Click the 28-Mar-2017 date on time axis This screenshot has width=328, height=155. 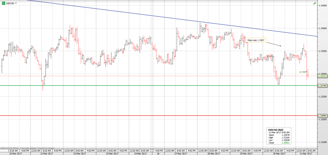tap(213, 153)
